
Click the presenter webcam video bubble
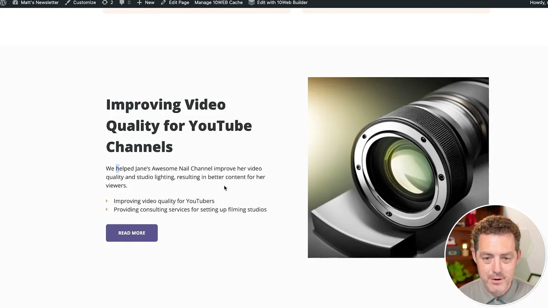click(495, 255)
